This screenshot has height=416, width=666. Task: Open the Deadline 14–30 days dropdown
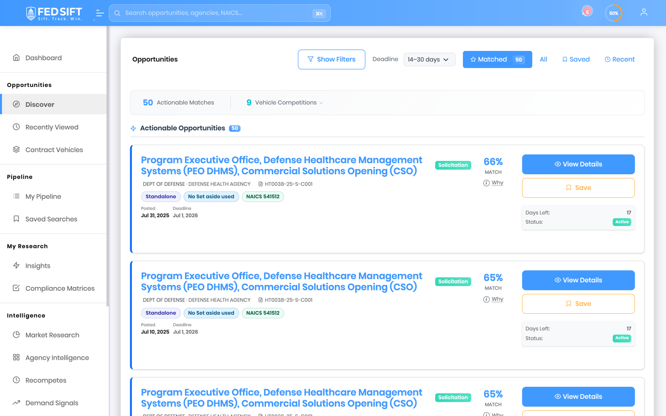[429, 60]
